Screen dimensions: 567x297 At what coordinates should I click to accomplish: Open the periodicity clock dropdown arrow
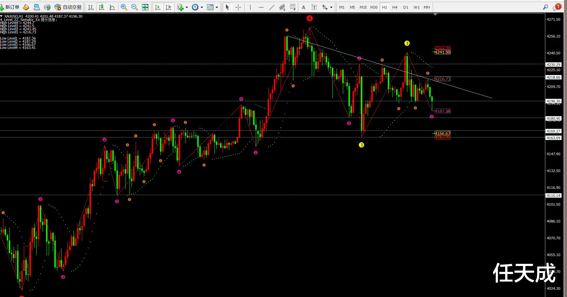[x=202, y=7]
